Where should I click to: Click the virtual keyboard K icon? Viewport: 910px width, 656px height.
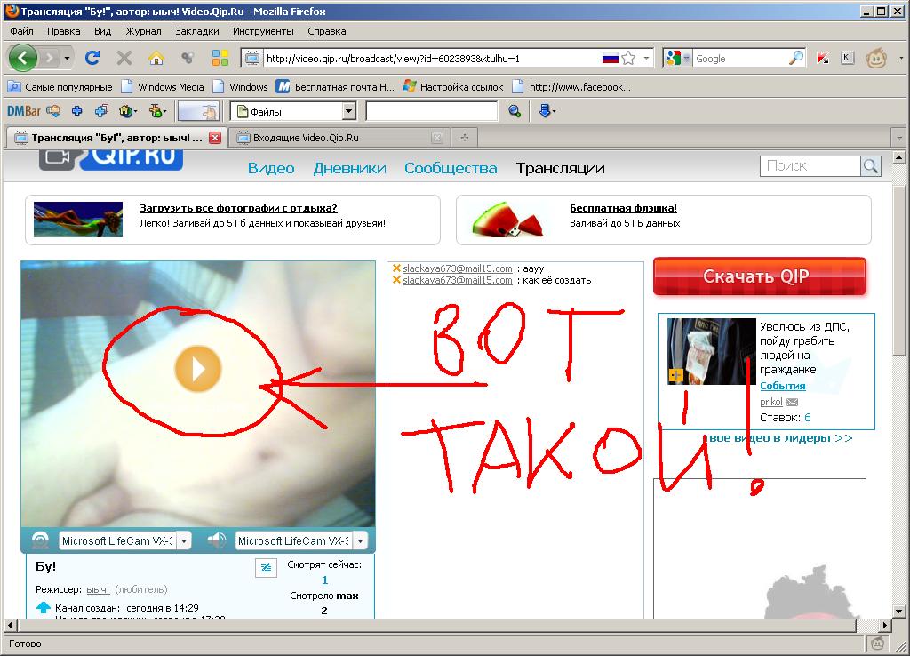tap(847, 58)
